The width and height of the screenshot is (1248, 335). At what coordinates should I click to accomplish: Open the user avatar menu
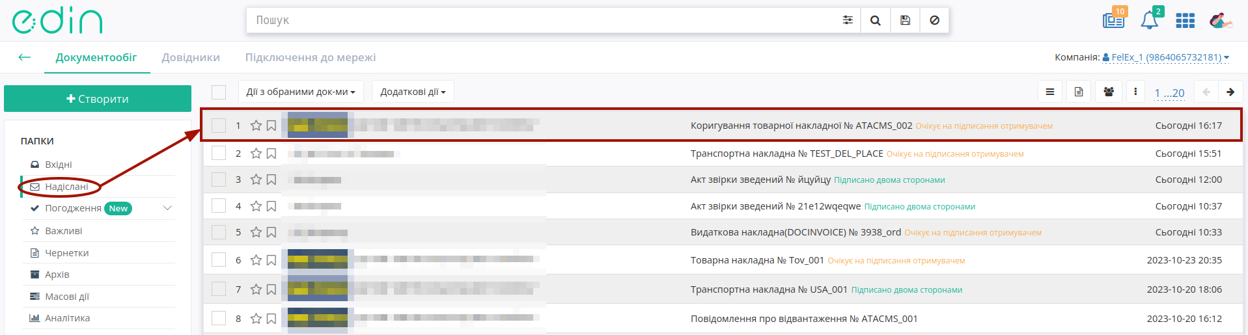click(1220, 21)
